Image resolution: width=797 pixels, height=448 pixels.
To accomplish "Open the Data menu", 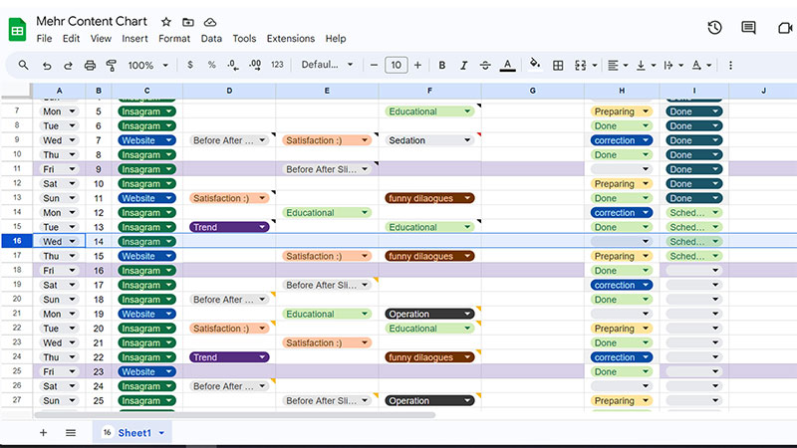I will (211, 39).
